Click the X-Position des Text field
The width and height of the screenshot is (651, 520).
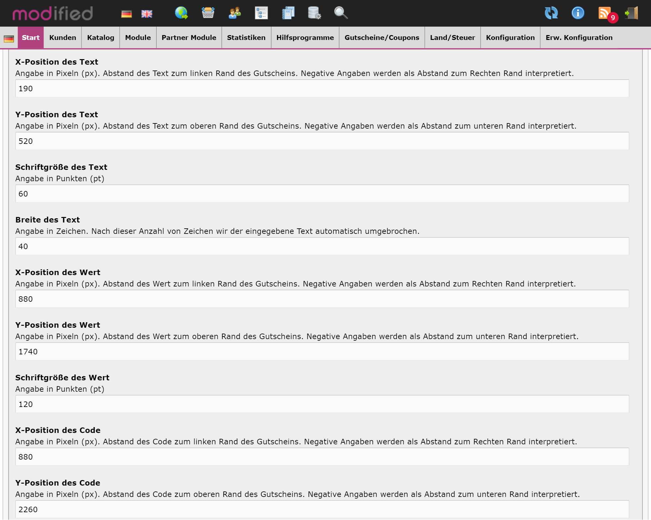coord(322,89)
